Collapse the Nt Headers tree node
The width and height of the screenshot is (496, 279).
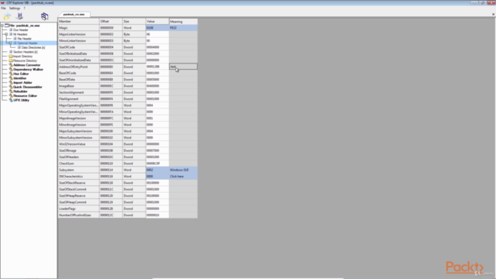6,34
